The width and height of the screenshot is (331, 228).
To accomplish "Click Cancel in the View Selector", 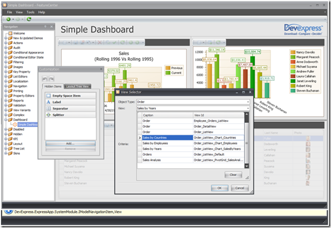I will 240,188.
